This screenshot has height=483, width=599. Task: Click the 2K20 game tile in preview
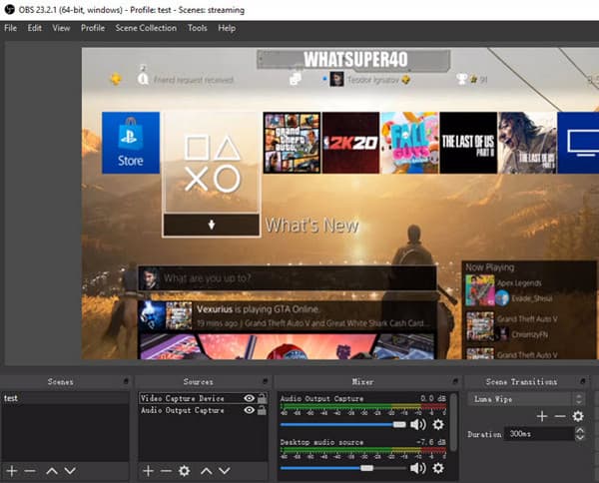(x=351, y=143)
